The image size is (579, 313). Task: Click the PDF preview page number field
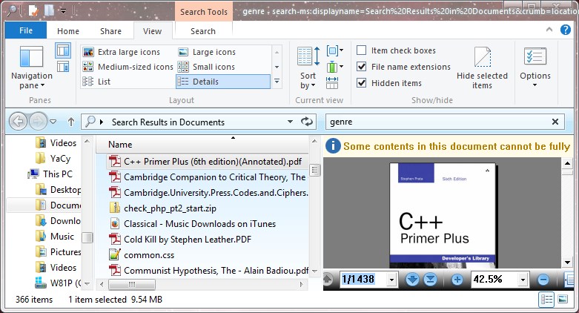(x=363, y=279)
